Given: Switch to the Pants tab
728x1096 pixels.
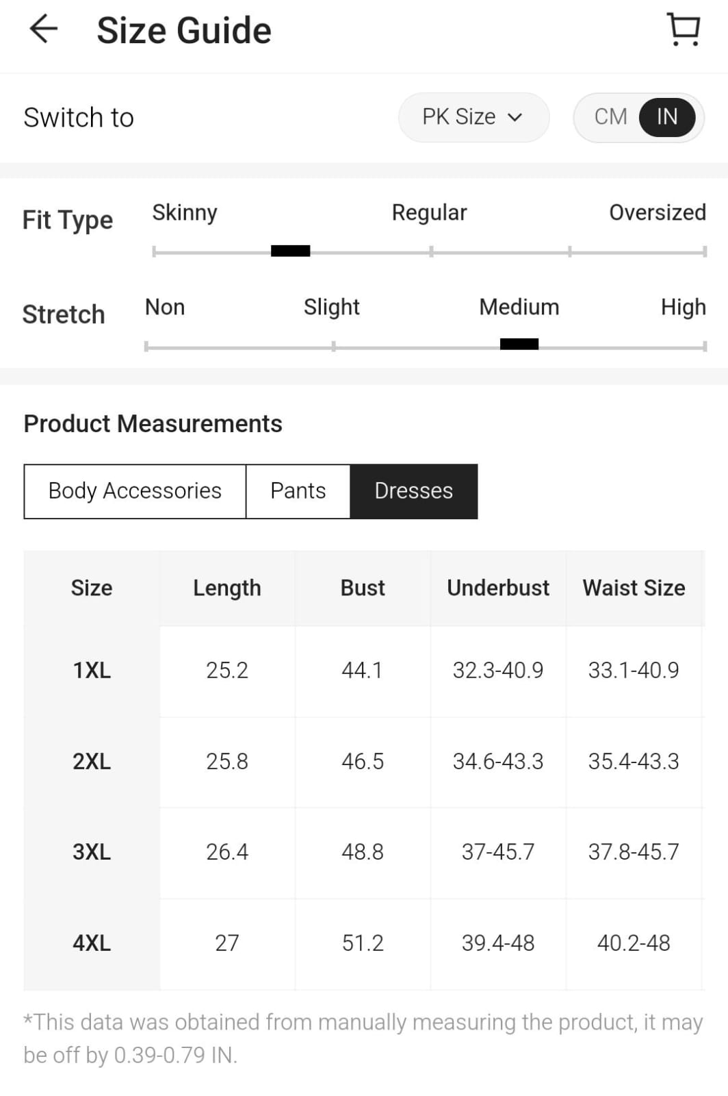Looking at the screenshot, I should pyautogui.click(x=298, y=491).
